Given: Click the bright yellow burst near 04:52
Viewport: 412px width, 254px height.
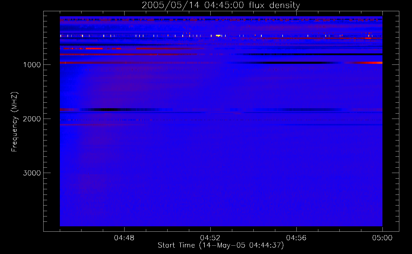Looking at the screenshot, I should [x=218, y=36].
